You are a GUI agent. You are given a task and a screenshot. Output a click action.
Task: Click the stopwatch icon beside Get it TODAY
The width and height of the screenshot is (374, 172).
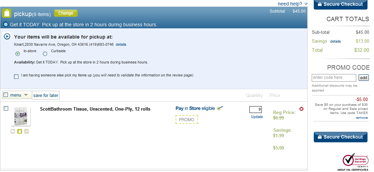6,24
